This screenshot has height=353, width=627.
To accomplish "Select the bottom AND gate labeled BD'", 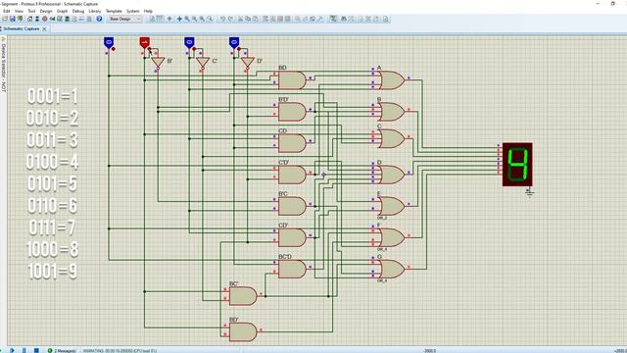I will click(x=243, y=331).
